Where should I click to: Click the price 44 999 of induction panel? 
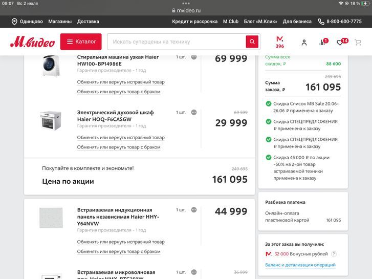coord(231,211)
